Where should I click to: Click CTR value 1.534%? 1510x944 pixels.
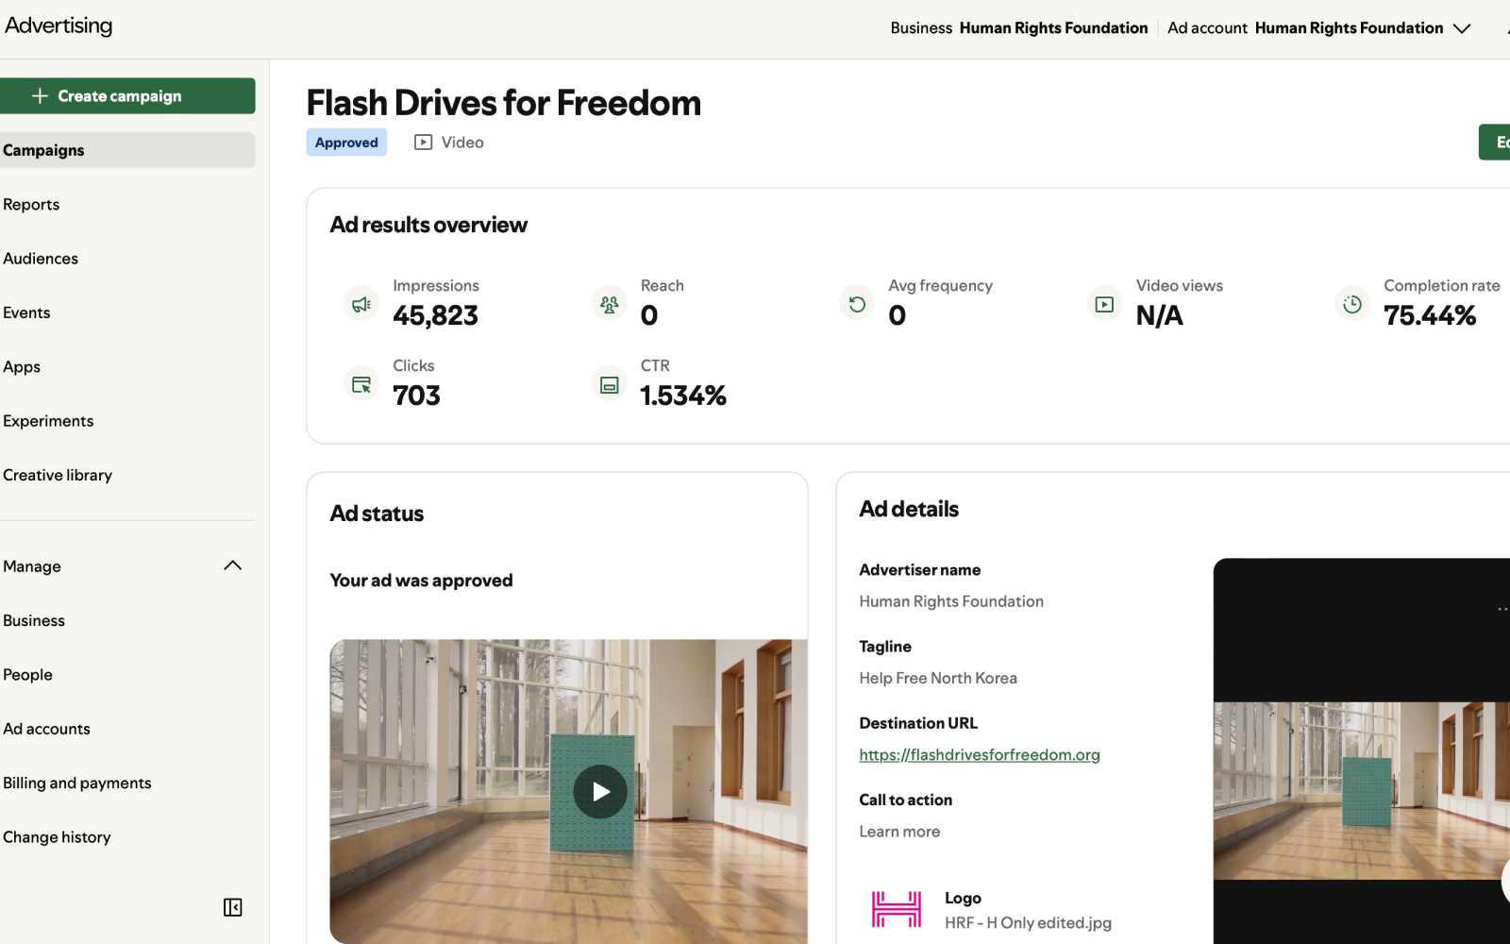pyautogui.click(x=683, y=396)
